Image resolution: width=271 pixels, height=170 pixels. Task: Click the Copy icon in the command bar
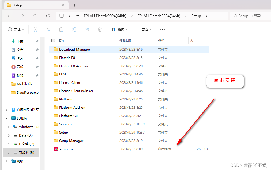(48, 29)
